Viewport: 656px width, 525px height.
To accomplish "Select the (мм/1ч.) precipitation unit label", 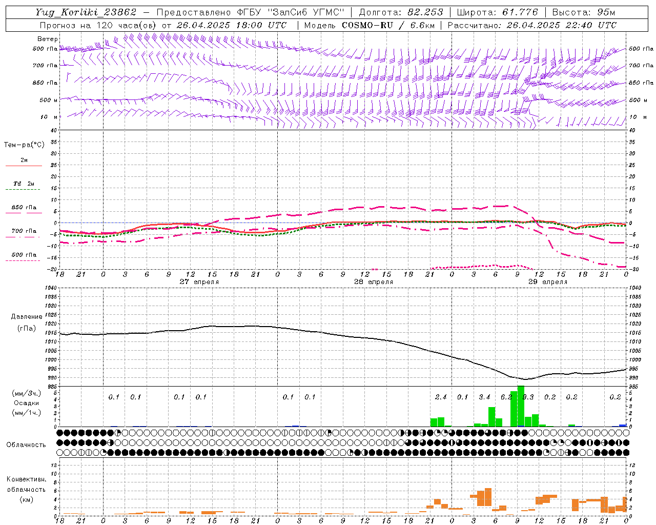I will point(27,413).
